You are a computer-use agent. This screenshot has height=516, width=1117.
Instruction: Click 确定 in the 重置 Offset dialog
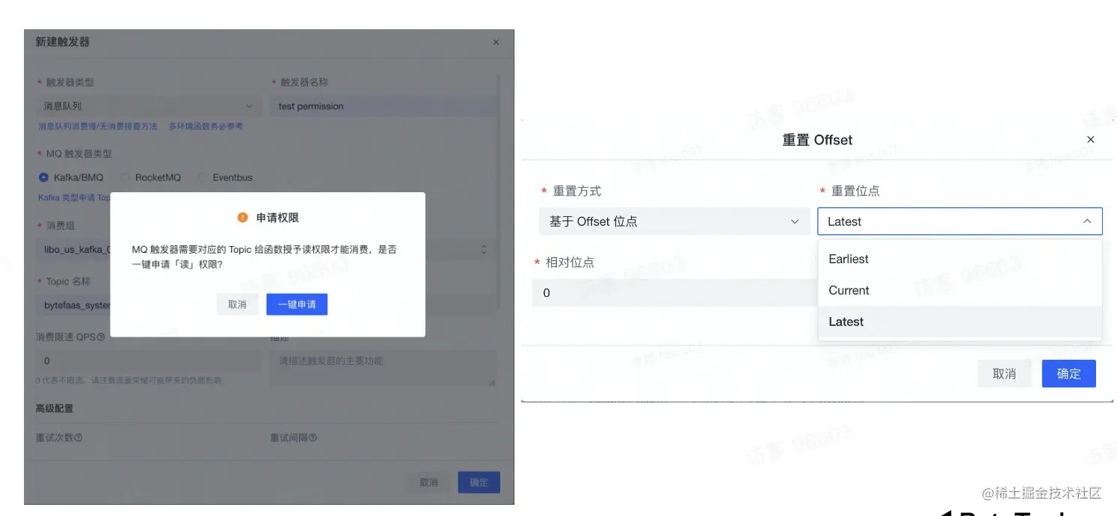(1068, 374)
